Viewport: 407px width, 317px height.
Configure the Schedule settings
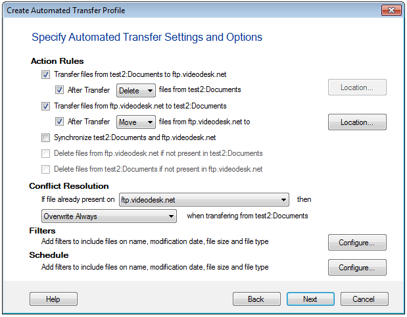357,267
